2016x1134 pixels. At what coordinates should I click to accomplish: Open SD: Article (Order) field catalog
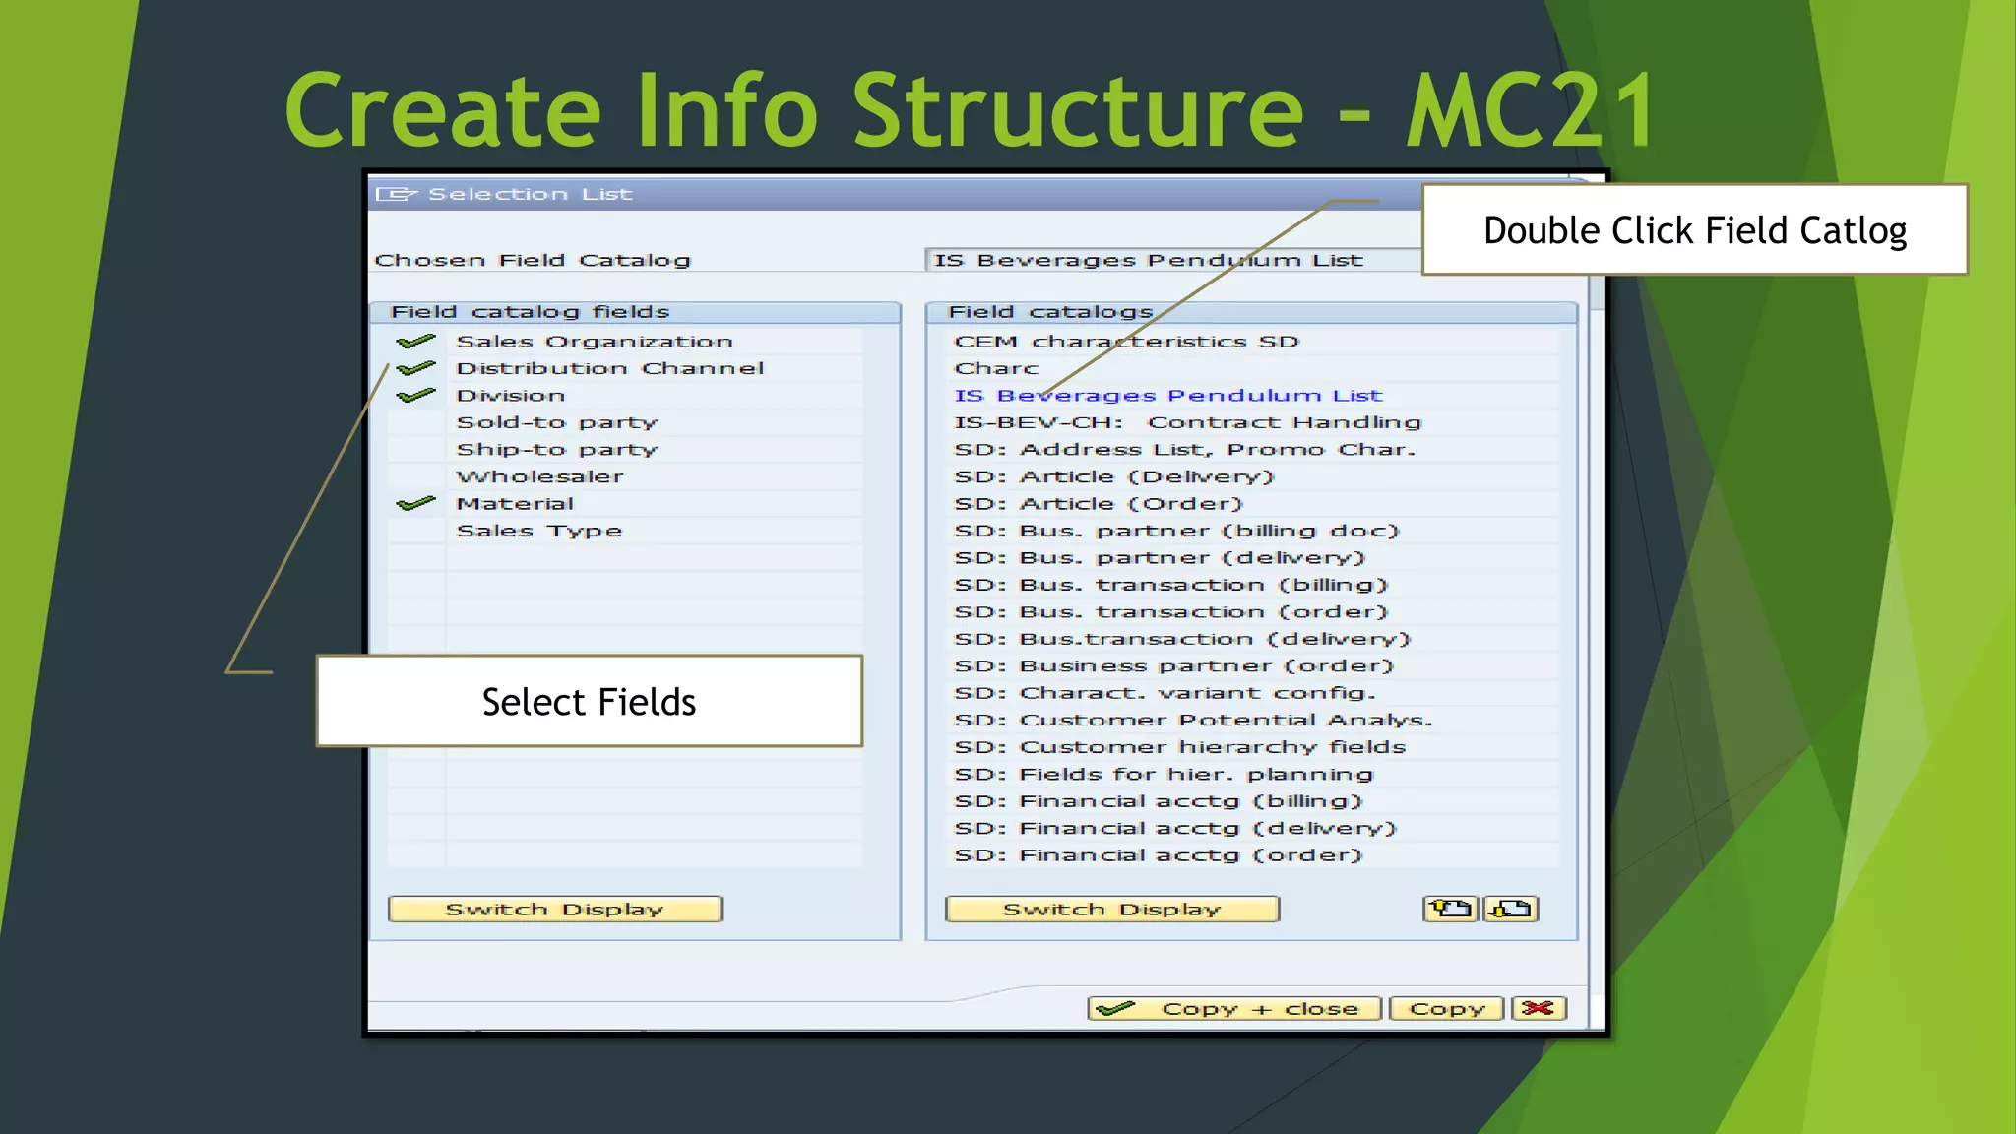click(1099, 504)
